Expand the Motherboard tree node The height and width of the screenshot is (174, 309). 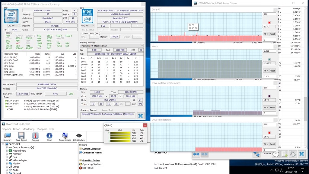7,150
